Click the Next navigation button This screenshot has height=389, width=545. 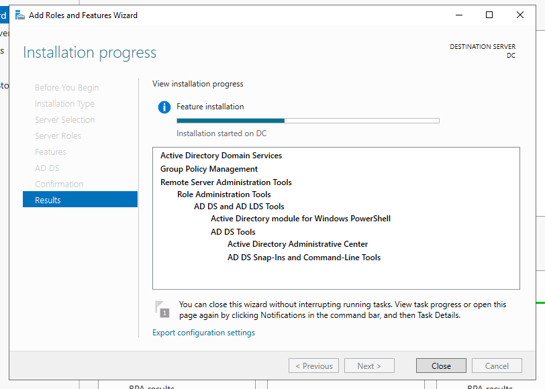[x=369, y=366]
